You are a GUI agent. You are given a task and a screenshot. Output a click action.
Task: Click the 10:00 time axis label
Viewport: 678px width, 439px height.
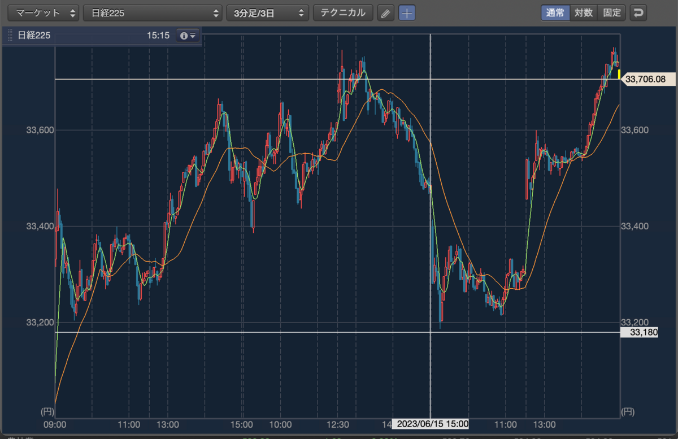pos(280,424)
